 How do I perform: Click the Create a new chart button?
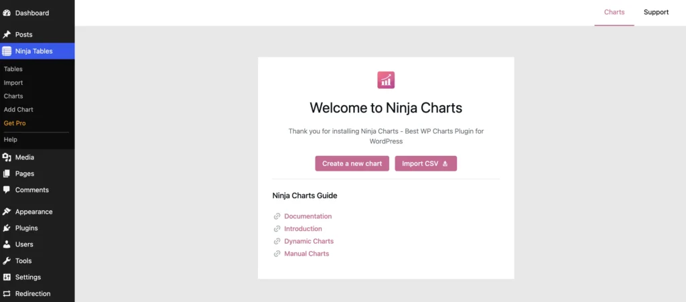352,163
